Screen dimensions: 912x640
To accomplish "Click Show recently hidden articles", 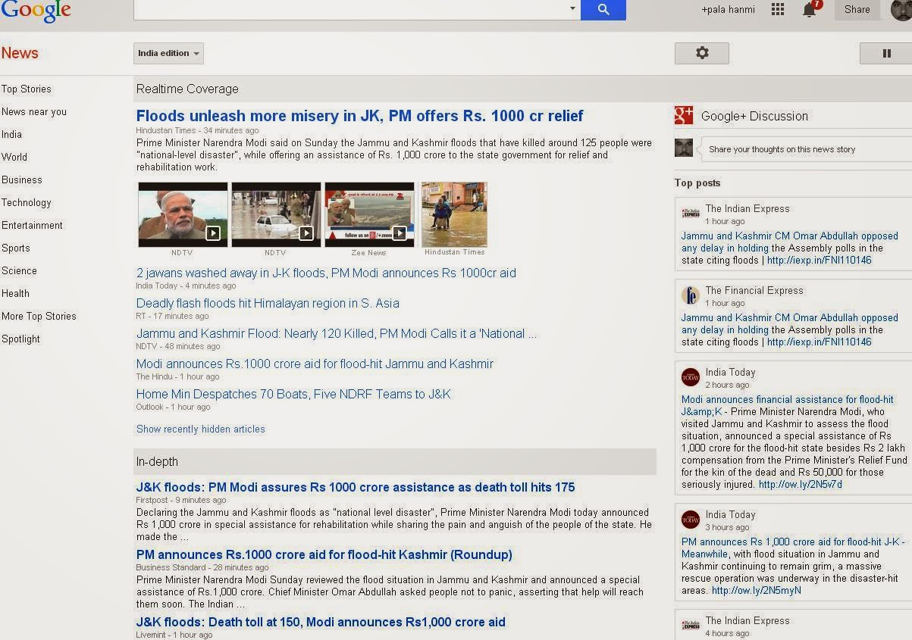I will [x=201, y=429].
